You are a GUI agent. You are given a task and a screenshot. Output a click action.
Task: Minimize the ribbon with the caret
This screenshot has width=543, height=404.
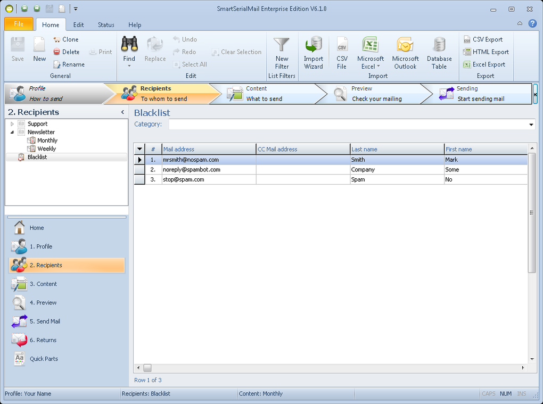pos(520,23)
